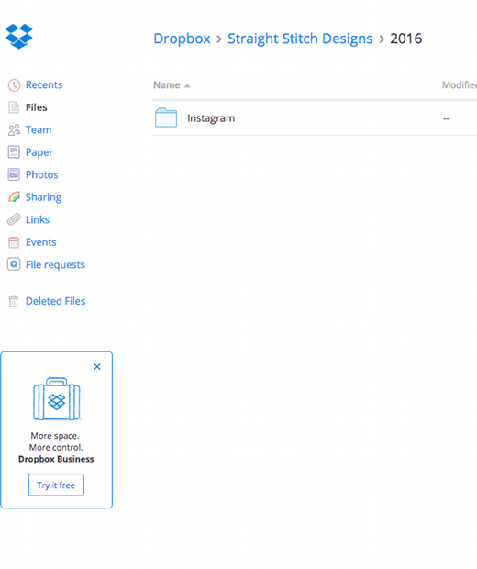
Task: Open File requests page
Action: [x=55, y=265]
